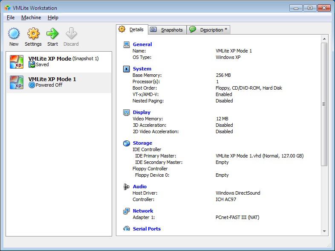
Task: Click the VT-x/AMD-V Enabled value
Action: coord(224,94)
